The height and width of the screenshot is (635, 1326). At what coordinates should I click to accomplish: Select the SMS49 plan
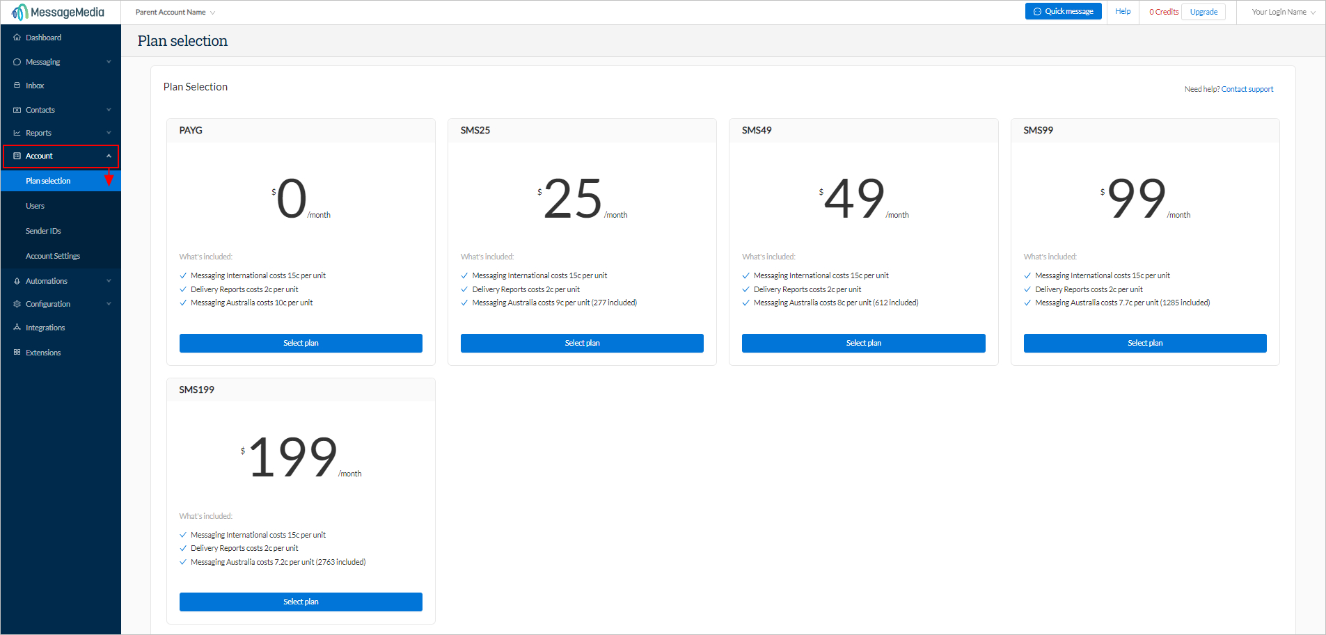(x=863, y=343)
